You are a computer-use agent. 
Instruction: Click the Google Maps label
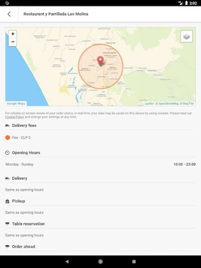click(x=16, y=104)
